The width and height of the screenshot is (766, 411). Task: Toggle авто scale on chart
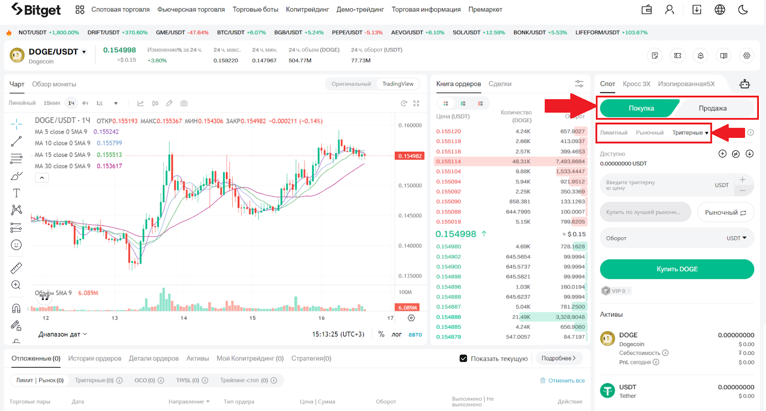click(415, 334)
